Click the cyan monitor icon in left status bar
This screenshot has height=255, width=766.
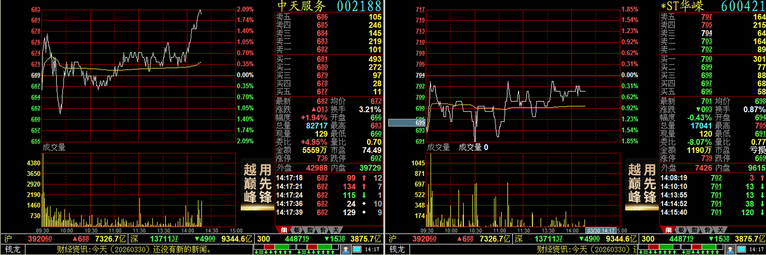357,249
